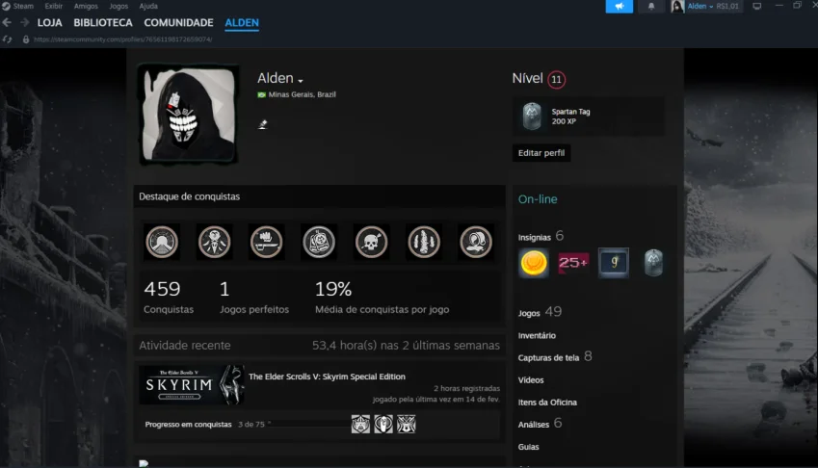
Task: Open the Spartan helmet badge under Insígnias
Action: (653, 263)
